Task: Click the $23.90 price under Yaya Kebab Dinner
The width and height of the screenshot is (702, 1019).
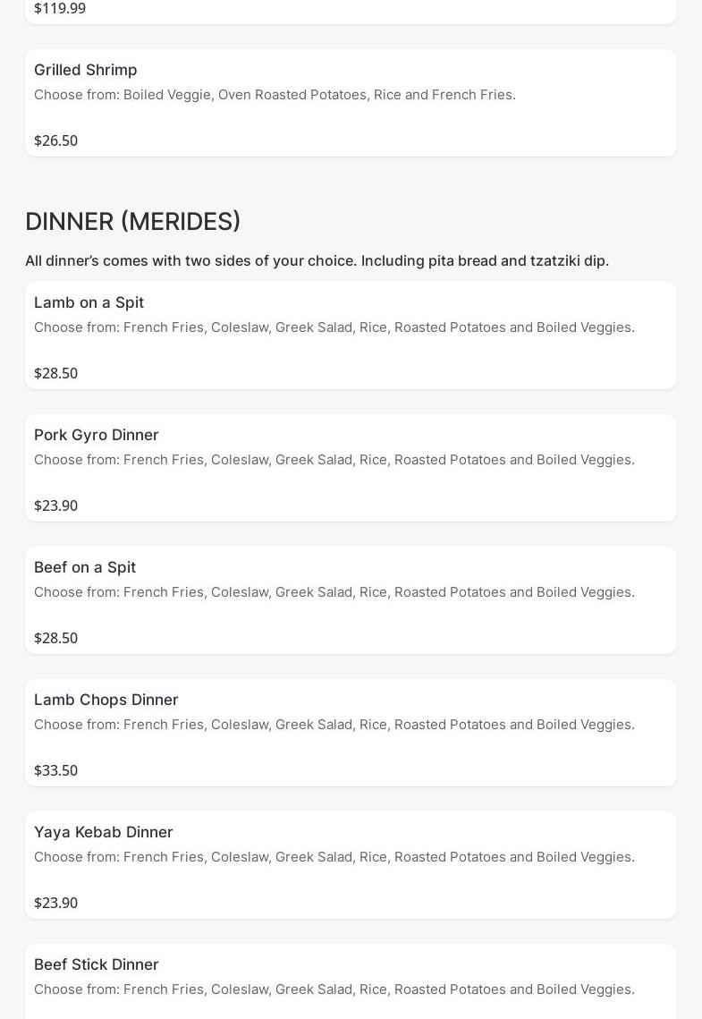Action: tap(55, 903)
